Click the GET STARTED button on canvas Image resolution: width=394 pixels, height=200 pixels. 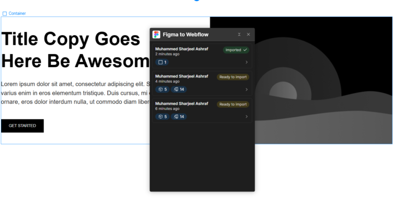click(23, 126)
